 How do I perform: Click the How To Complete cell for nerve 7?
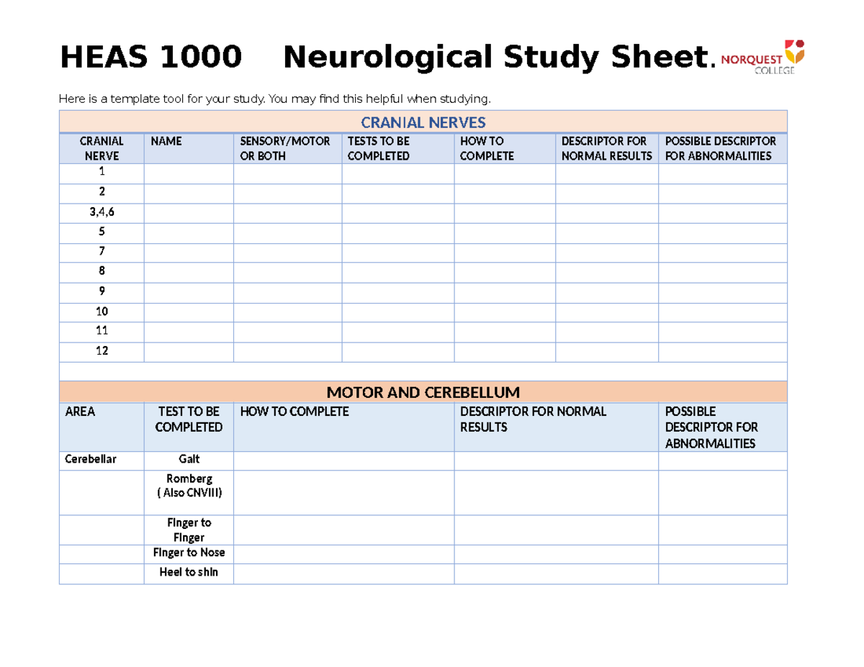505,253
